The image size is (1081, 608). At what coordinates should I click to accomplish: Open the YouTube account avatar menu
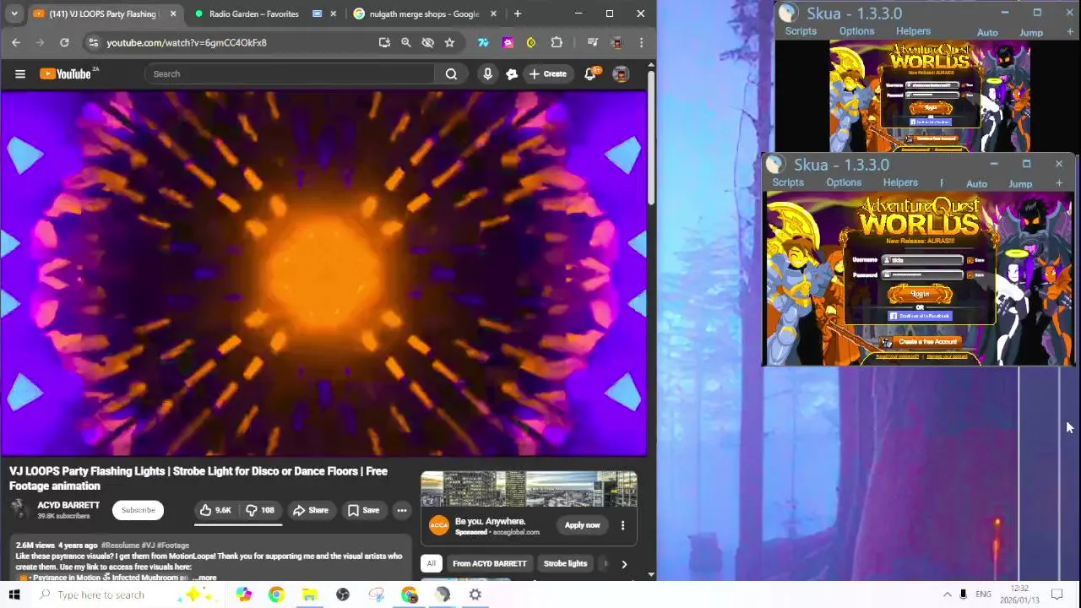[621, 74]
